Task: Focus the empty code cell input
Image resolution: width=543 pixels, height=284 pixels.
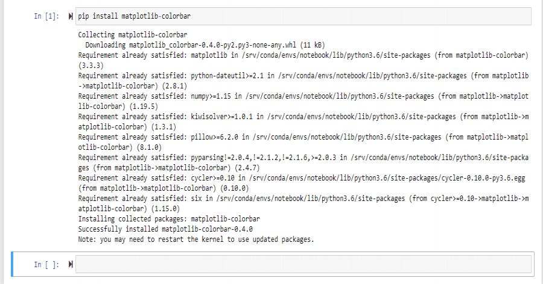Action: click(x=302, y=264)
